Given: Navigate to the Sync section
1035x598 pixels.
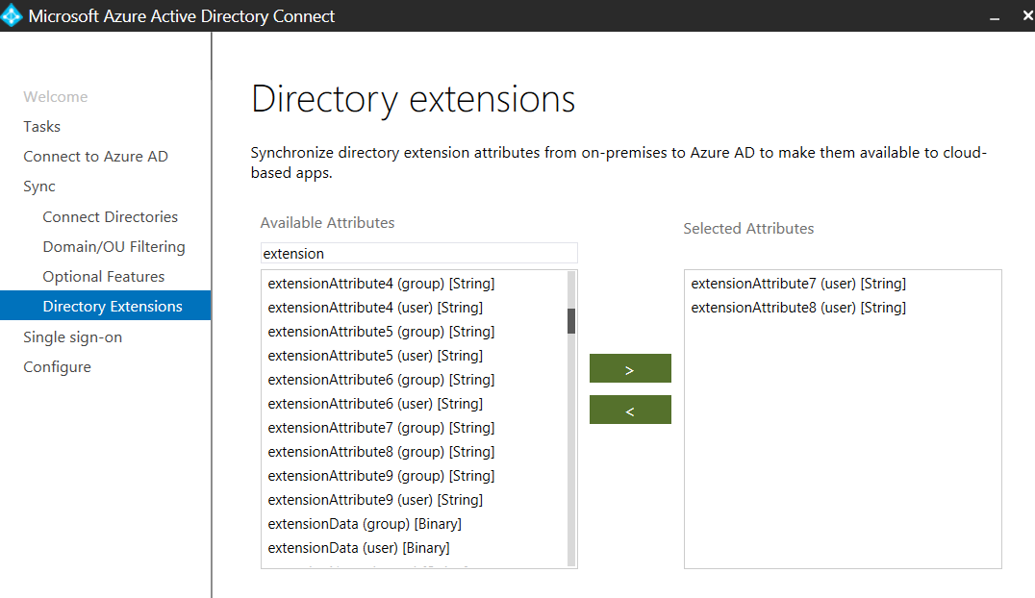Looking at the screenshot, I should coord(38,186).
